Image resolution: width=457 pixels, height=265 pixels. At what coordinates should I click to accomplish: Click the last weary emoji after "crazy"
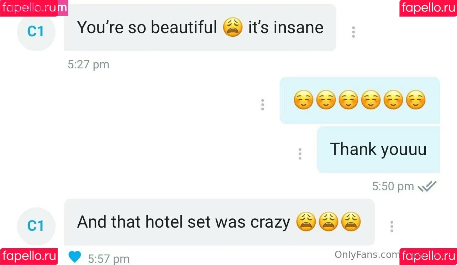click(351, 222)
